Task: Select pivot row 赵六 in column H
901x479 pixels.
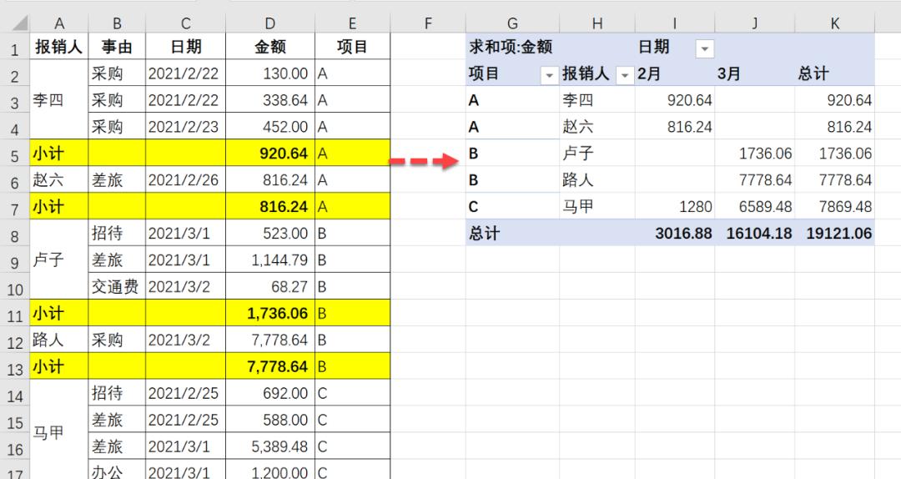Action: pos(597,127)
